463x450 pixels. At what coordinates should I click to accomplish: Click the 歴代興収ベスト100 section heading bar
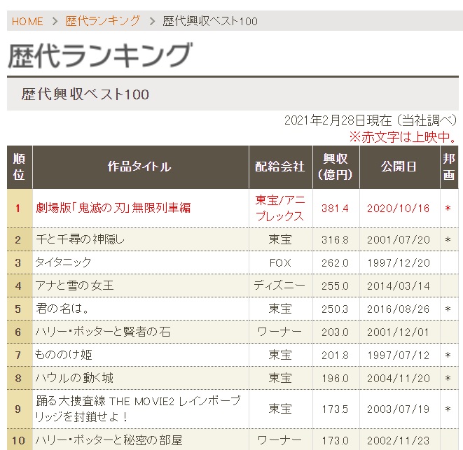click(x=231, y=94)
